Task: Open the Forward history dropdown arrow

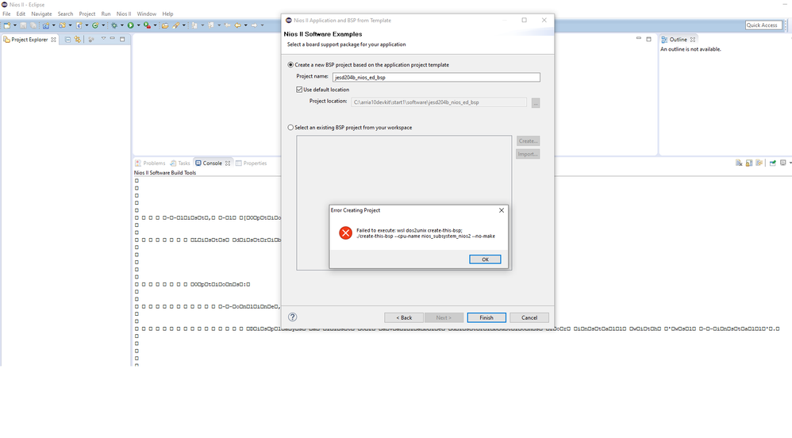Action: coord(262,25)
